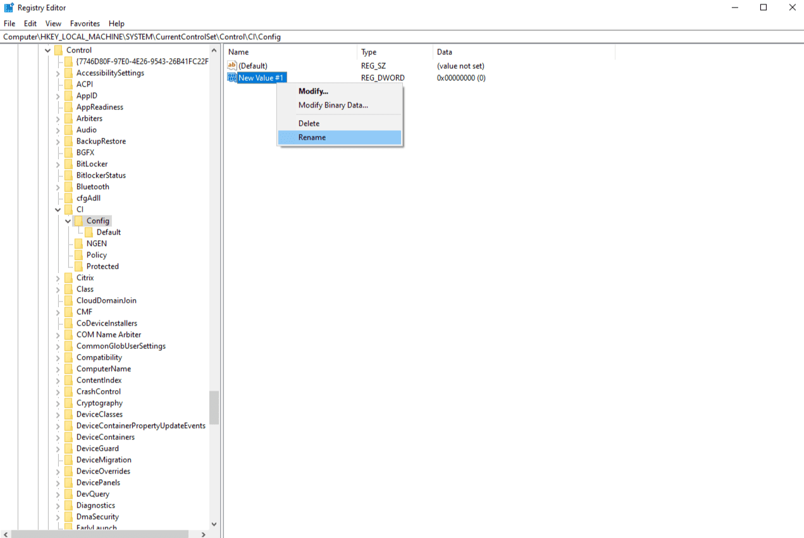Image resolution: width=804 pixels, height=538 pixels.
Task: Click the tree horizontal scrollbar left arrow
Action: click(x=5, y=534)
